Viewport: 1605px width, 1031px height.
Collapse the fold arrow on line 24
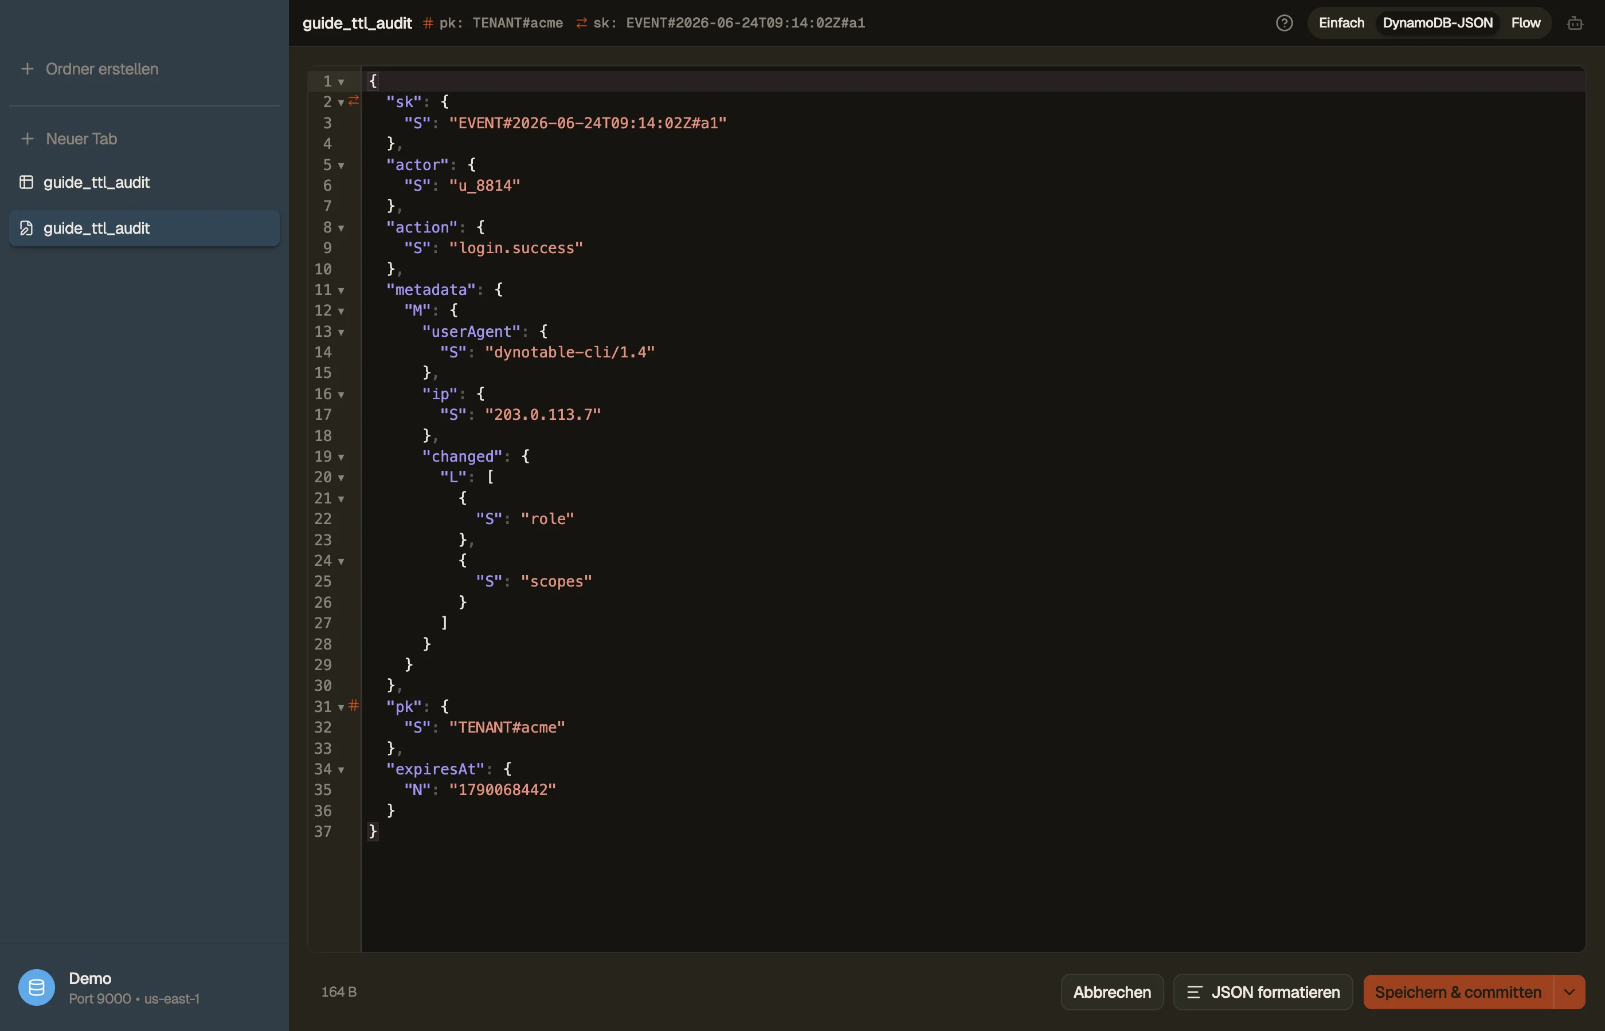(341, 561)
